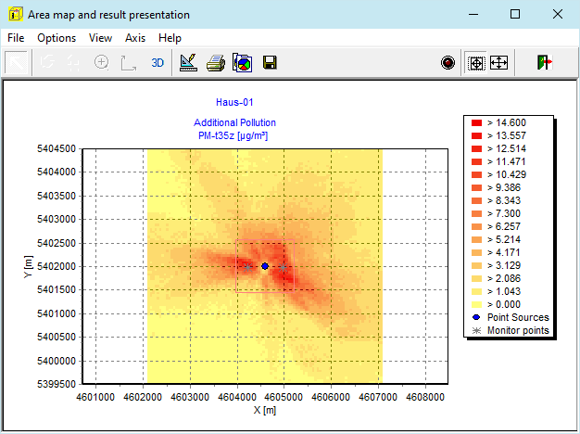
Task: Click the > 14.600 legend color swatch
Action: [476, 123]
